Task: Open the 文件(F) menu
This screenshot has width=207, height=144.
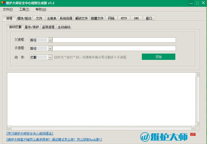Action: pyautogui.click(x=8, y=9)
